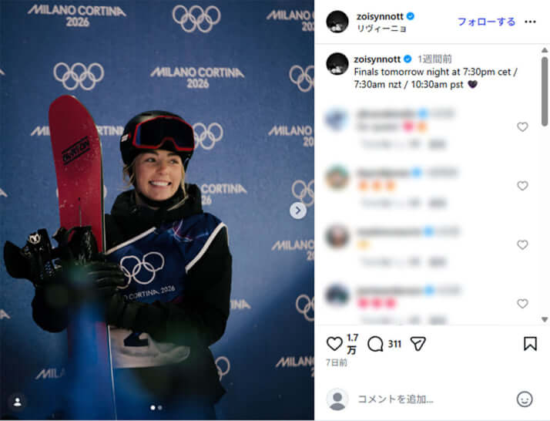Like the post with the heart icon
This screenshot has height=421, width=550.
pos(334,343)
